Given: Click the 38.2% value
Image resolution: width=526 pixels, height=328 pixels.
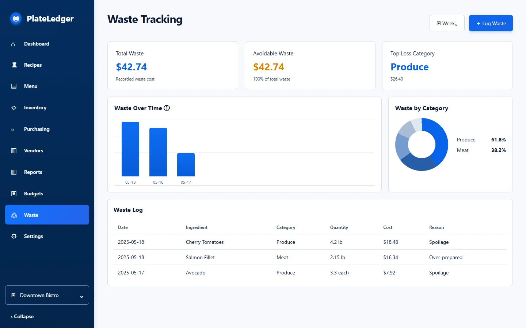Looking at the screenshot, I should [x=498, y=150].
